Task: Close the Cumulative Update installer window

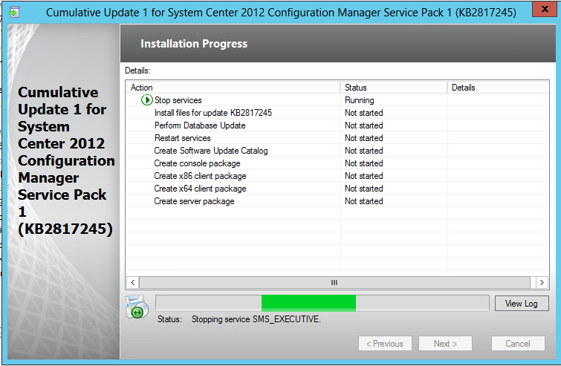Action: coord(544,9)
